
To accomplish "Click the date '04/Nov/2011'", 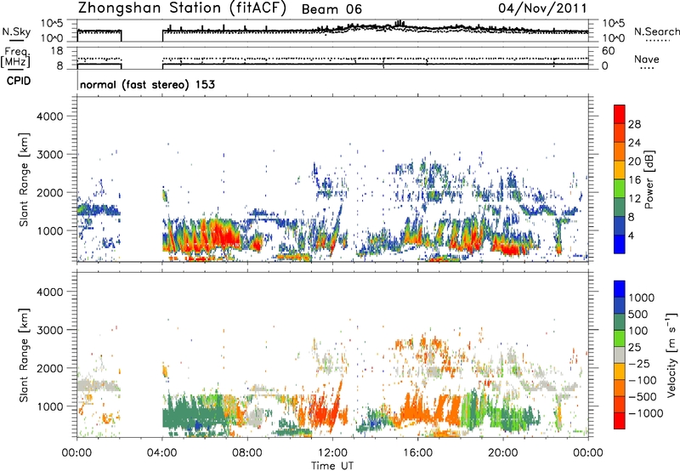I will tap(542, 9).
